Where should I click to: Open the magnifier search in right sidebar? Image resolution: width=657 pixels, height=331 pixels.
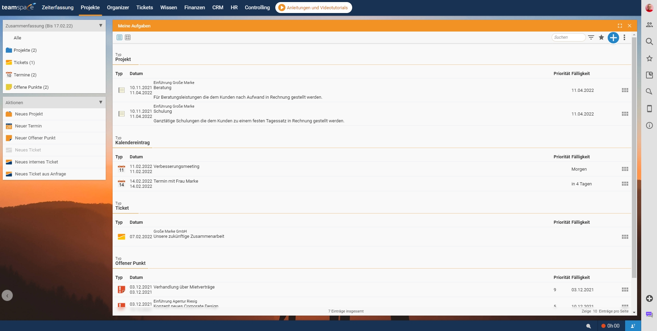[x=649, y=41]
